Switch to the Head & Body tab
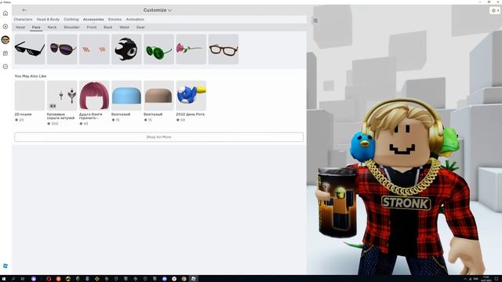This screenshot has width=502, height=282. [48, 20]
